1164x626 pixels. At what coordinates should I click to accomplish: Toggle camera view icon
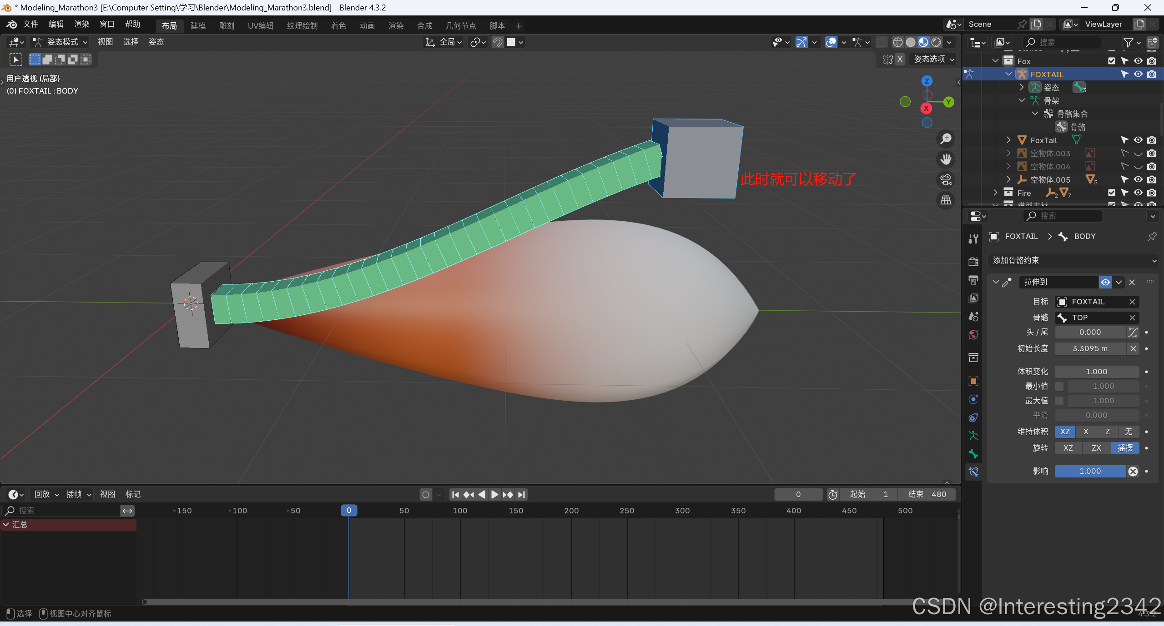(946, 180)
